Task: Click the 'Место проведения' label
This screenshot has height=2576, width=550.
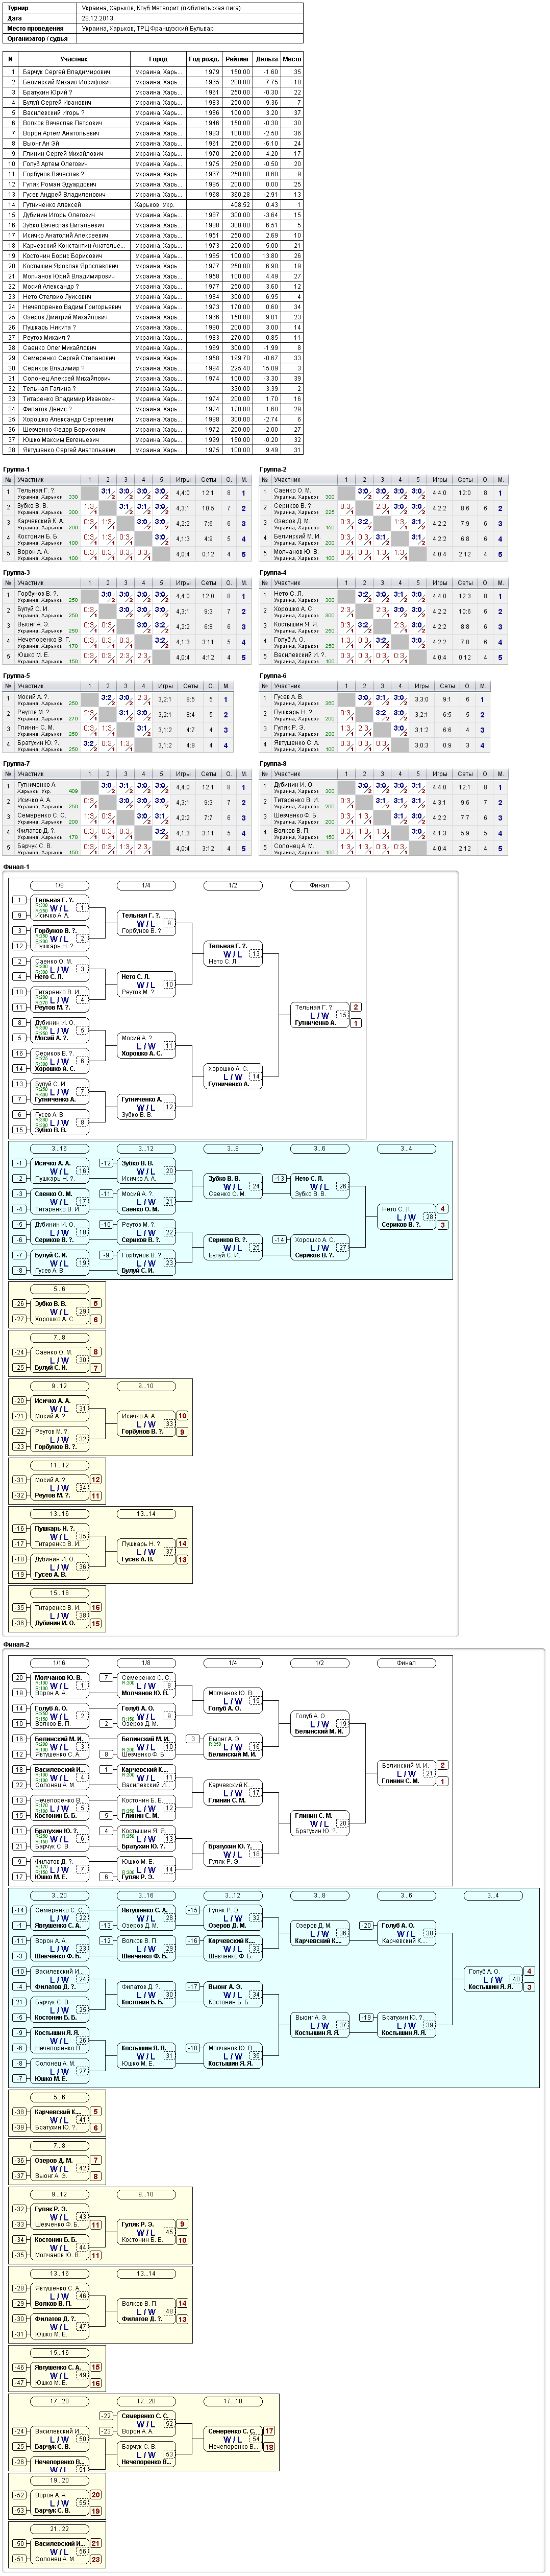Action: click(x=35, y=28)
